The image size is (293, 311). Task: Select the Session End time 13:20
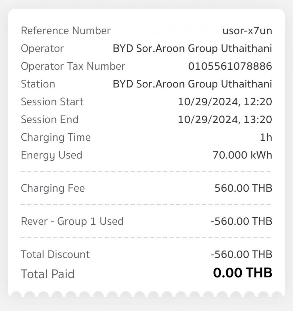pos(258,120)
